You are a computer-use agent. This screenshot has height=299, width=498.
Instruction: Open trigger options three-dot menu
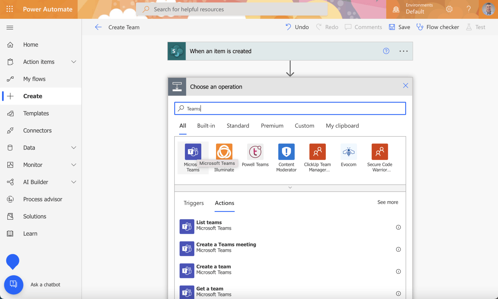[x=403, y=51]
